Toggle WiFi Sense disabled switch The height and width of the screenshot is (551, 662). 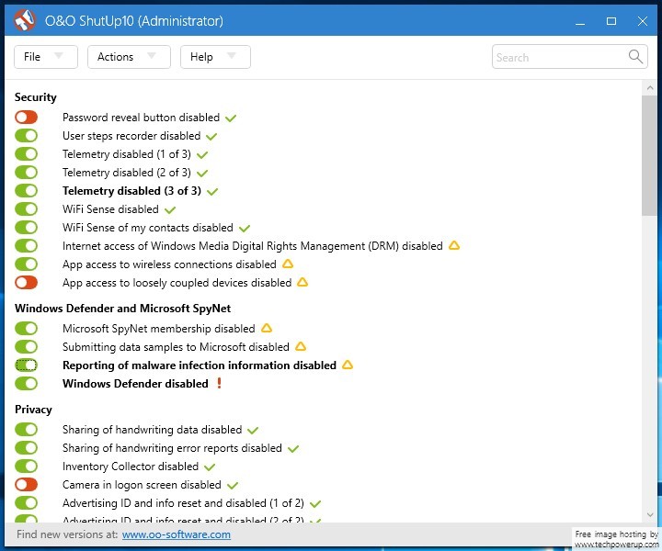tap(26, 209)
